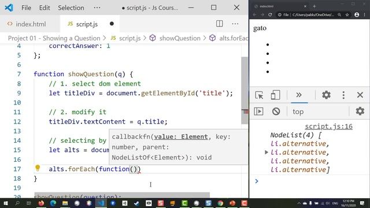
Task: Open the script.js:16 source link
Action: pos(328,127)
